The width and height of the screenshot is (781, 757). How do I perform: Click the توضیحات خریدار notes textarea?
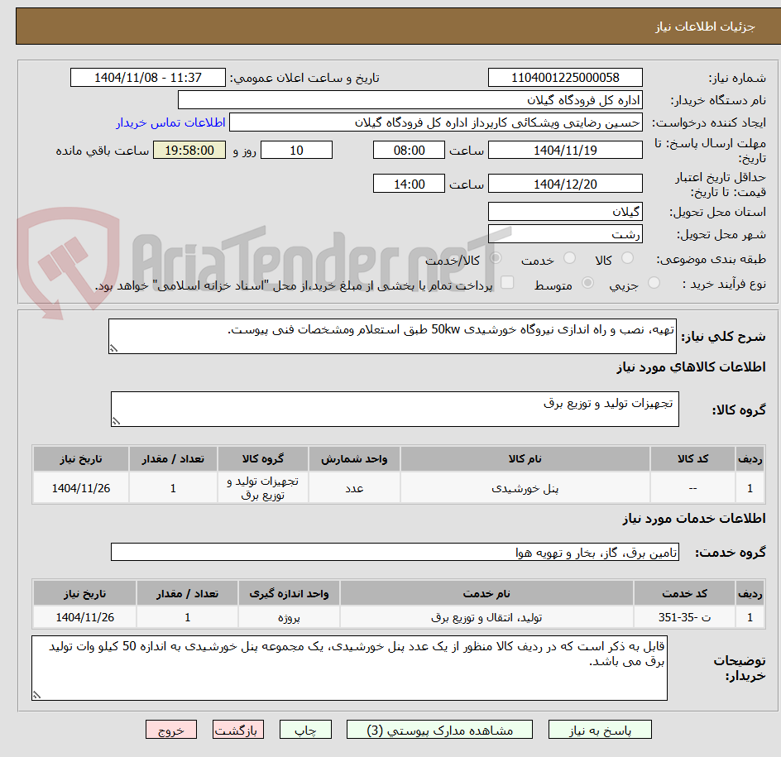click(349, 668)
